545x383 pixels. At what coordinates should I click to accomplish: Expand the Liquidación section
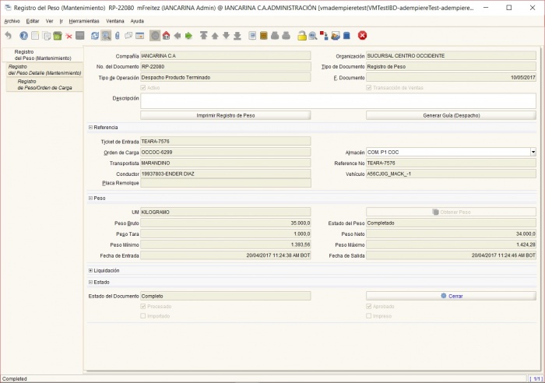[x=90, y=270]
